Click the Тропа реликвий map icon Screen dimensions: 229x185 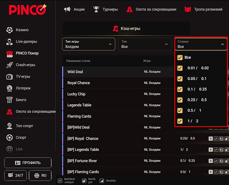(x=188, y=9)
